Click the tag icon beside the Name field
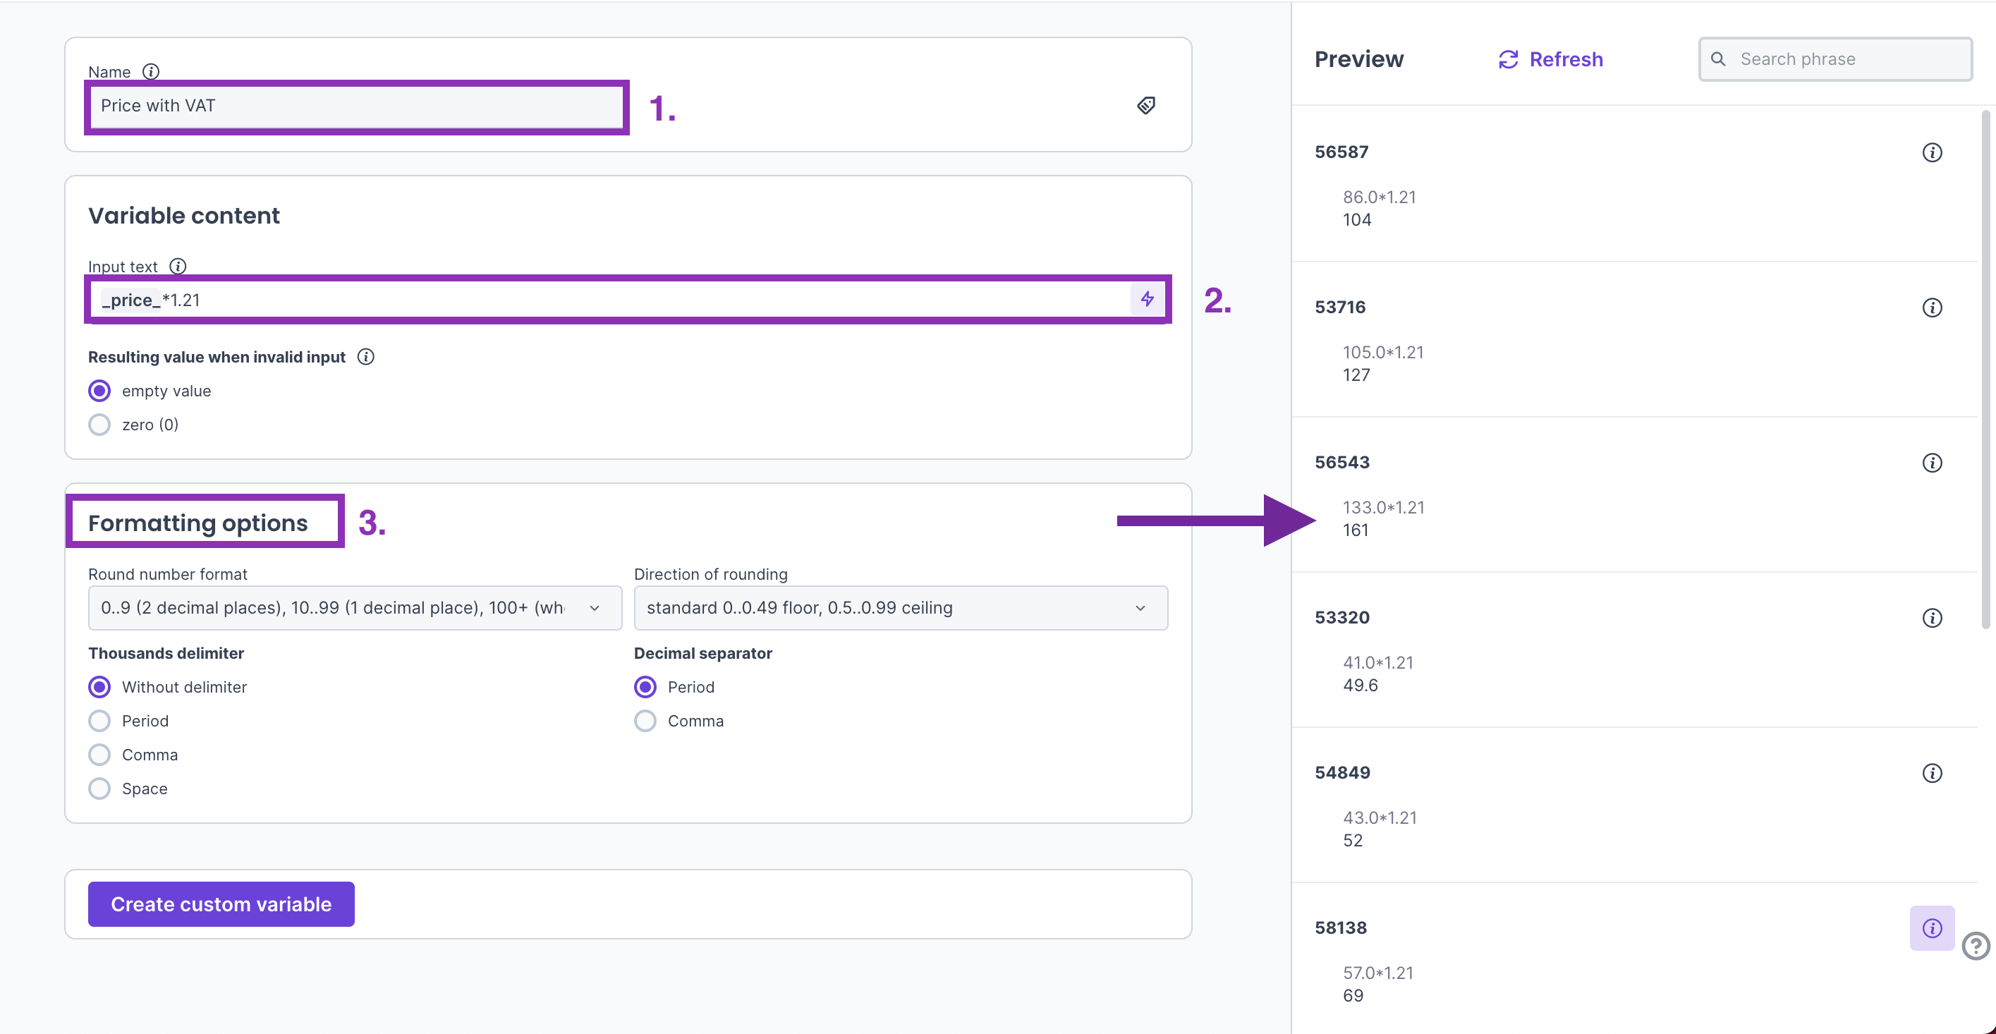 pos(1146,105)
